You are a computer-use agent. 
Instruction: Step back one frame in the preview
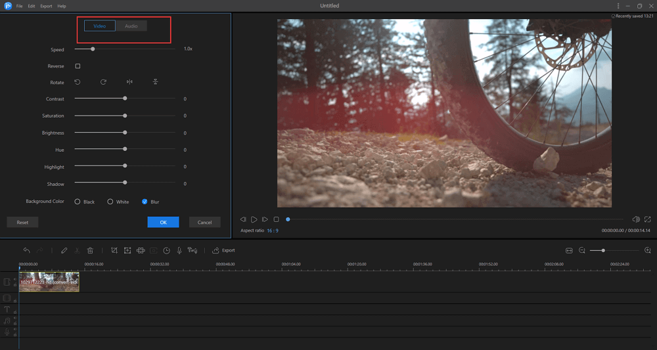pos(243,219)
